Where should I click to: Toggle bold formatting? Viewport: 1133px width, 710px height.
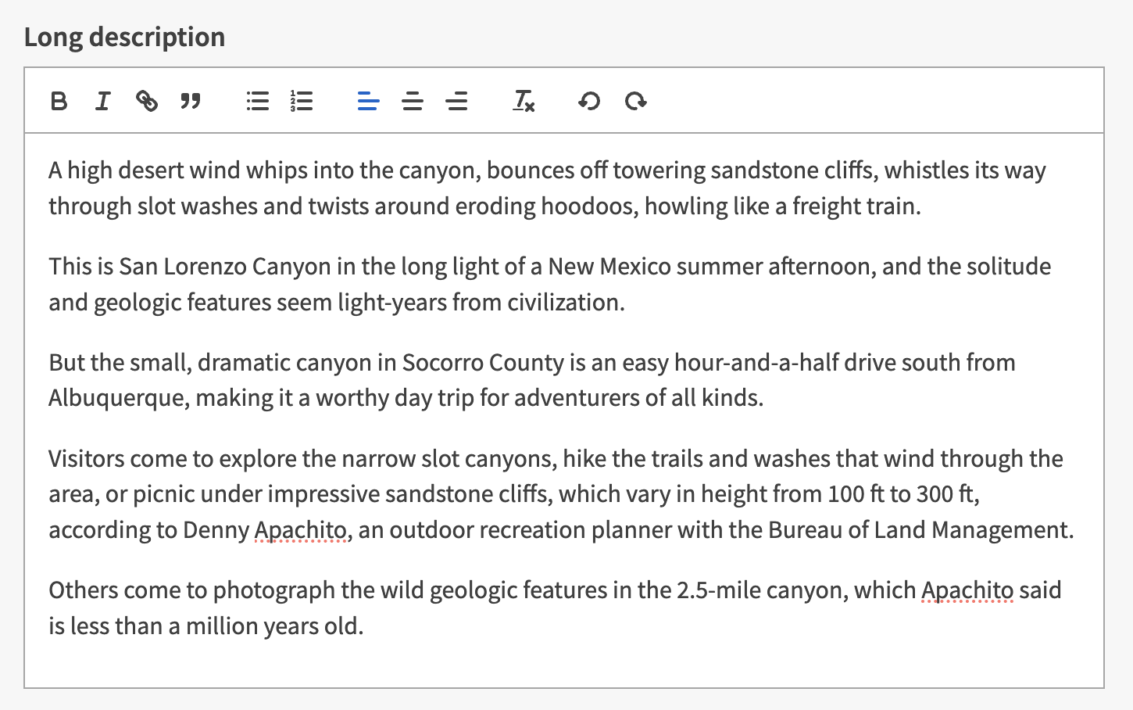[59, 101]
